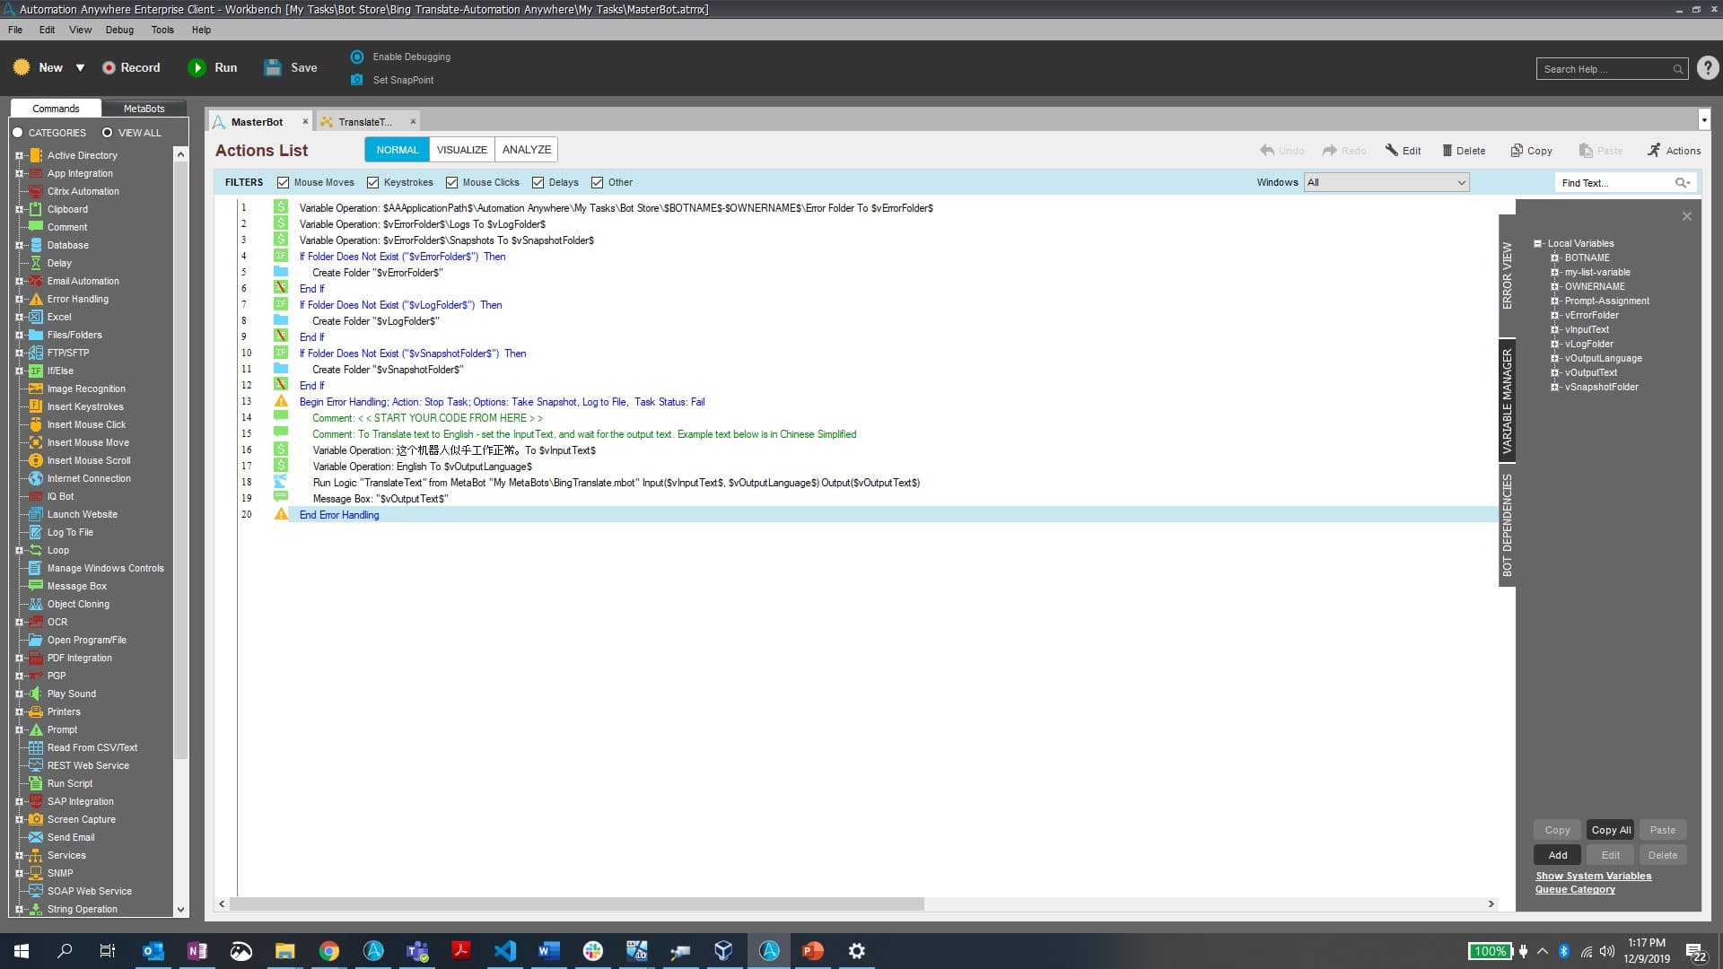1723x969 pixels.
Task: Click the search magnifier in Search Help
Action: (x=1677, y=69)
